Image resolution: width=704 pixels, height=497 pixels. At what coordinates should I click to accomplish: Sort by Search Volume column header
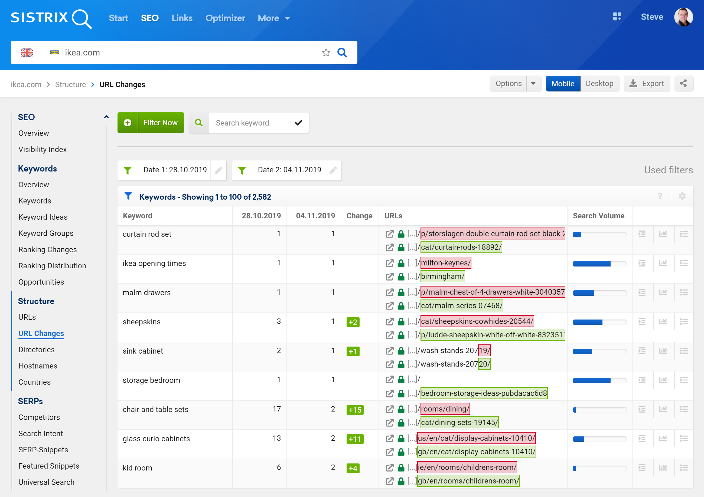pos(598,216)
